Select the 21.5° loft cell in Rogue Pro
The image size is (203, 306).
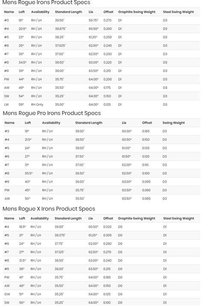point(28,139)
